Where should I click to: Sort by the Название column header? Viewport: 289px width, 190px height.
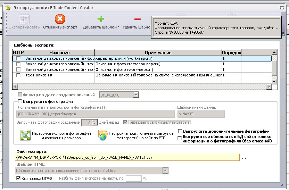point(59,52)
